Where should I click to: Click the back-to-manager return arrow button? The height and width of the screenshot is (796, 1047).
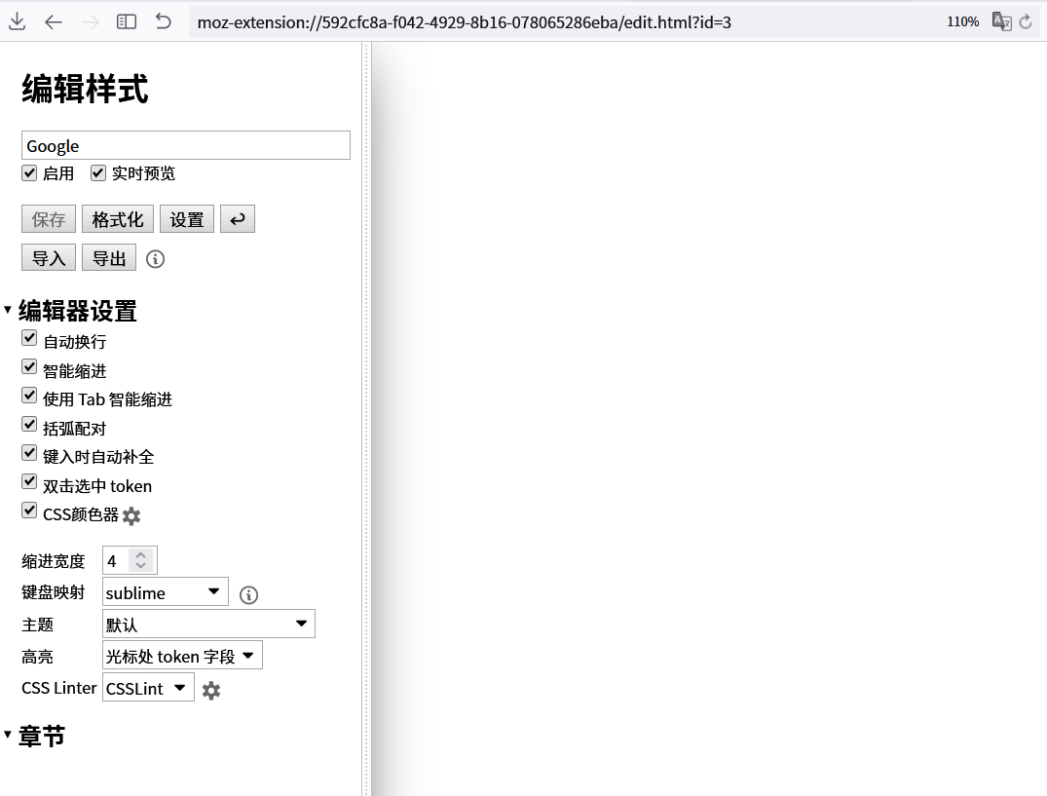point(238,219)
